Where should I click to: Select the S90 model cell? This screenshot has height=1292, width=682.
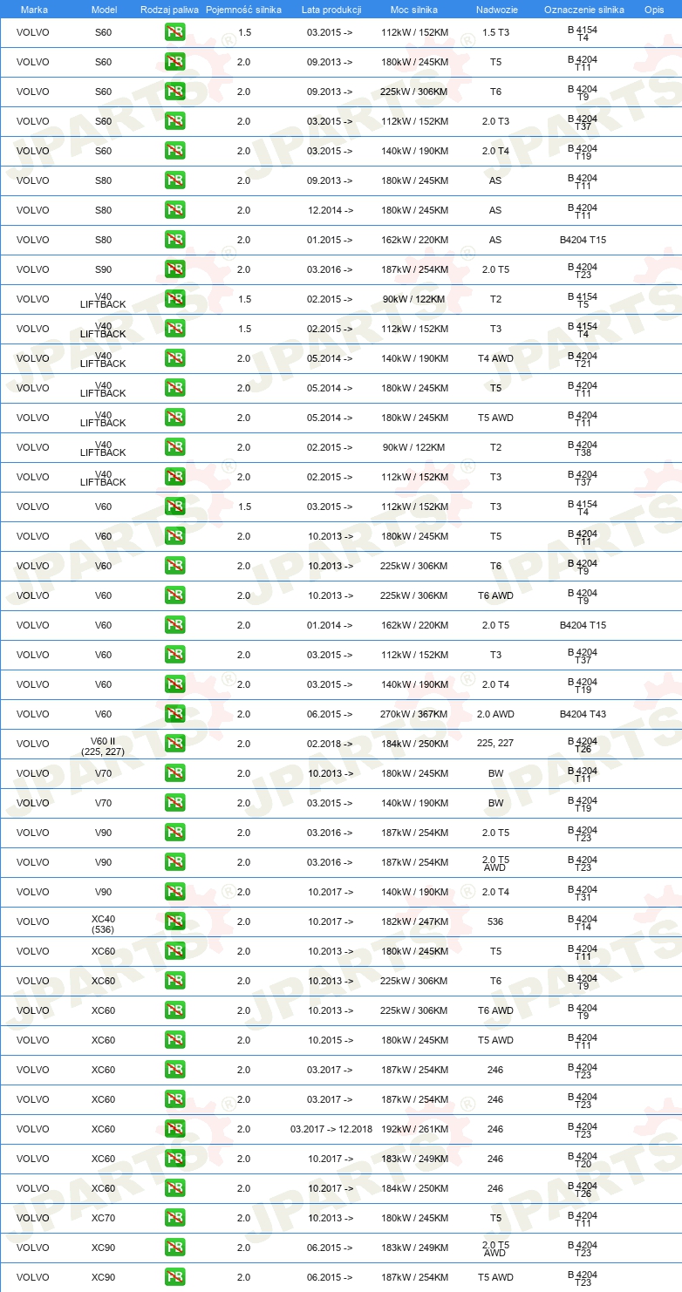[x=103, y=270]
